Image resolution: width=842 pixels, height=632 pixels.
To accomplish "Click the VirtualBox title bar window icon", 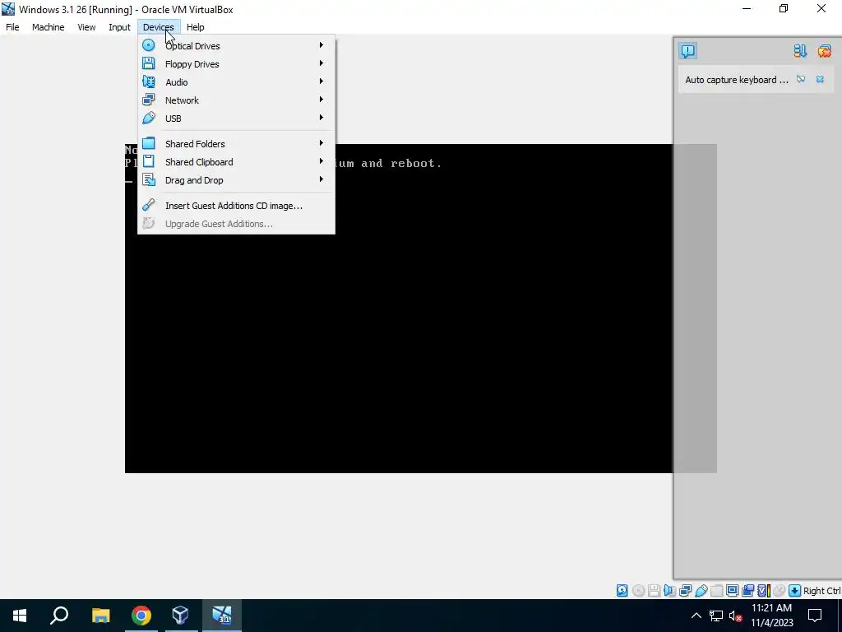I will (x=8, y=9).
